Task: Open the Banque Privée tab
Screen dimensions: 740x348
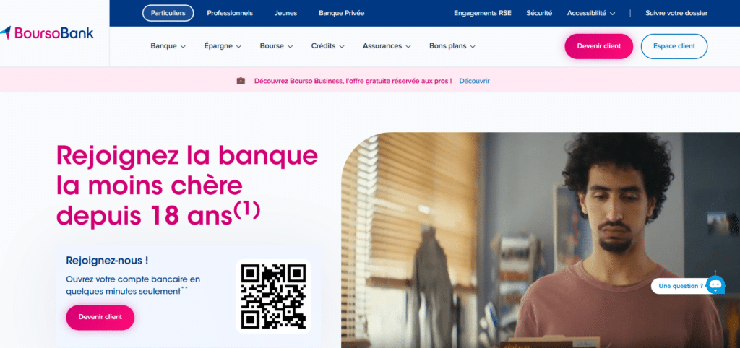Action: (x=341, y=13)
